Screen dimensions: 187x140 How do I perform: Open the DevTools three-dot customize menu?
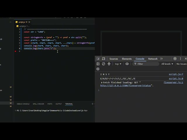[181, 59]
